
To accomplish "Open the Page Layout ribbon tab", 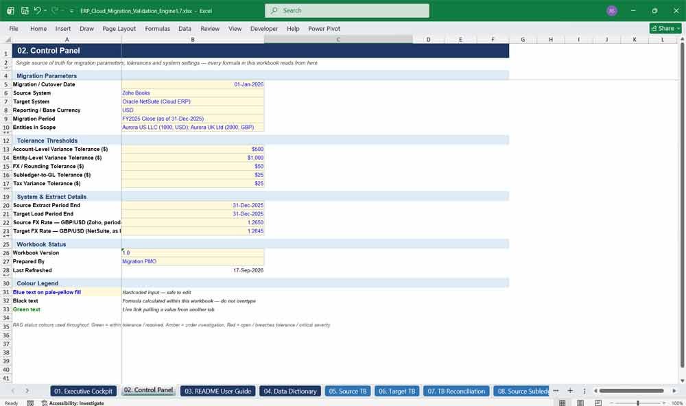I will point(119,28).
